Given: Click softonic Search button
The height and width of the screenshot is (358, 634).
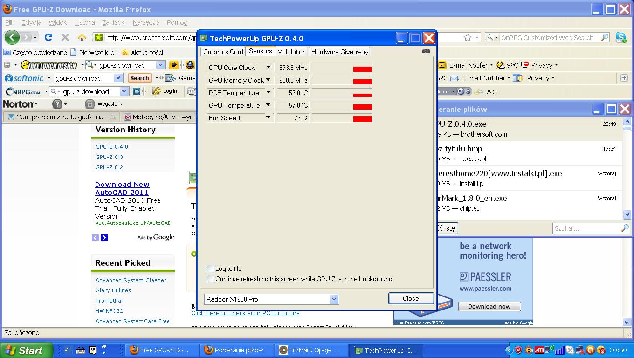Looking at the screenshot, I should 139,78.
